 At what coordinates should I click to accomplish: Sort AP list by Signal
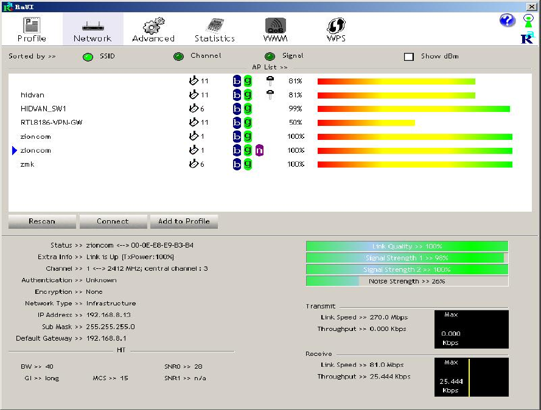tap(270, 57)
